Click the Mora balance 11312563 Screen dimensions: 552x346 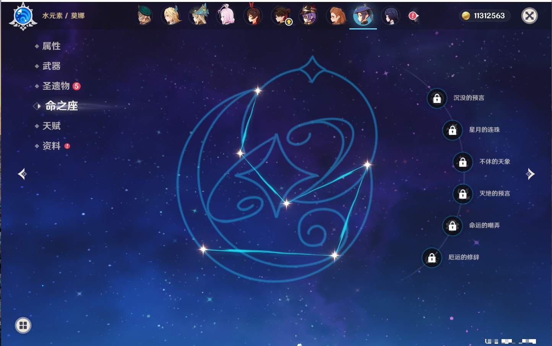point(484,16)
